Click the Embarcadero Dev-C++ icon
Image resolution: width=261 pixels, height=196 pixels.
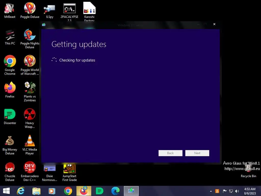[x=30, y=171]
